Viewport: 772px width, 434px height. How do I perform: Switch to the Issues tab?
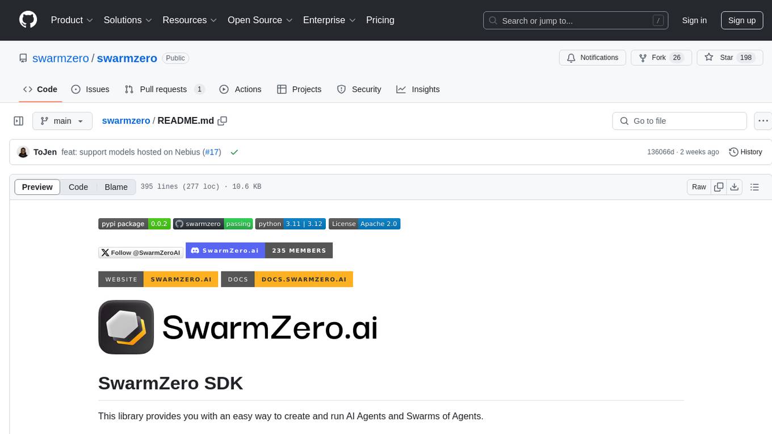click(x=90, y=89)
